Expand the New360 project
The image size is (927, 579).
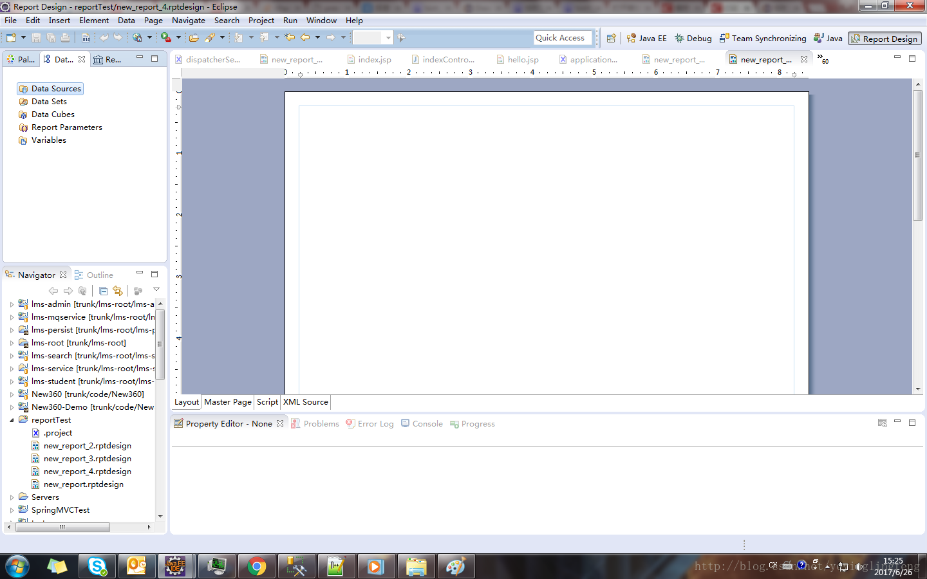[x=12, y=394]
